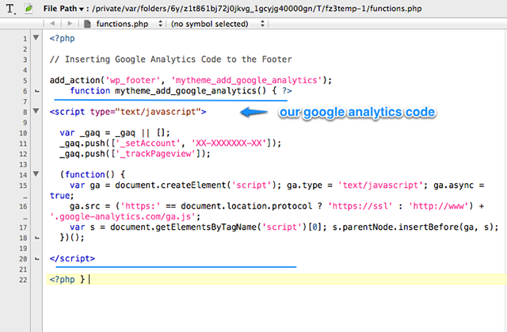Collapse the fold triangle at line 8

pyautogui.click(x=36, y=111)
